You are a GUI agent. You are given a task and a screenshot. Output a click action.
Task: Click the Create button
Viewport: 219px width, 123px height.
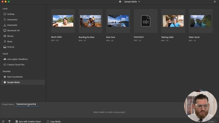point(211,122)
